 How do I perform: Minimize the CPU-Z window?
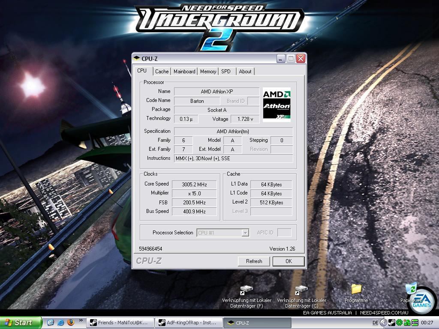281,58
